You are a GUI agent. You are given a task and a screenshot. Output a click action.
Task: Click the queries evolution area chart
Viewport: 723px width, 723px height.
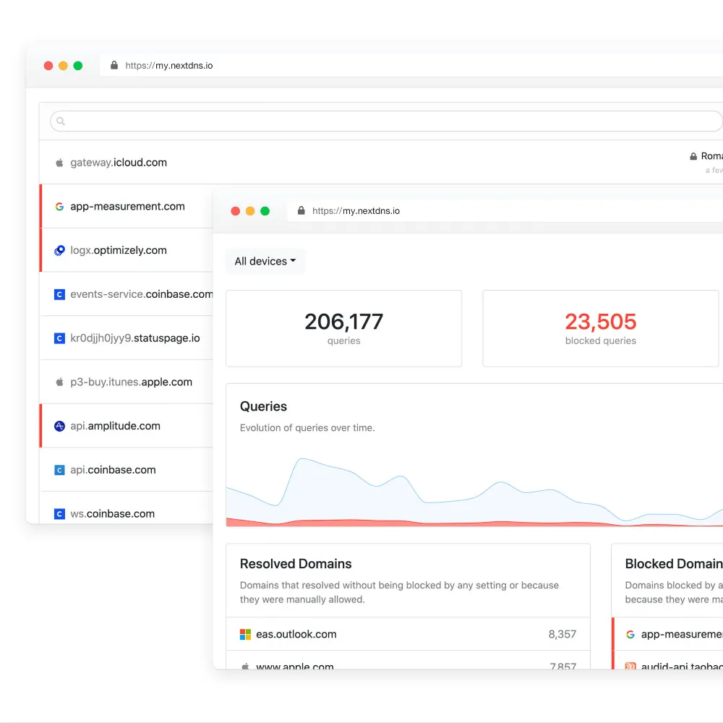pos(474,491)
